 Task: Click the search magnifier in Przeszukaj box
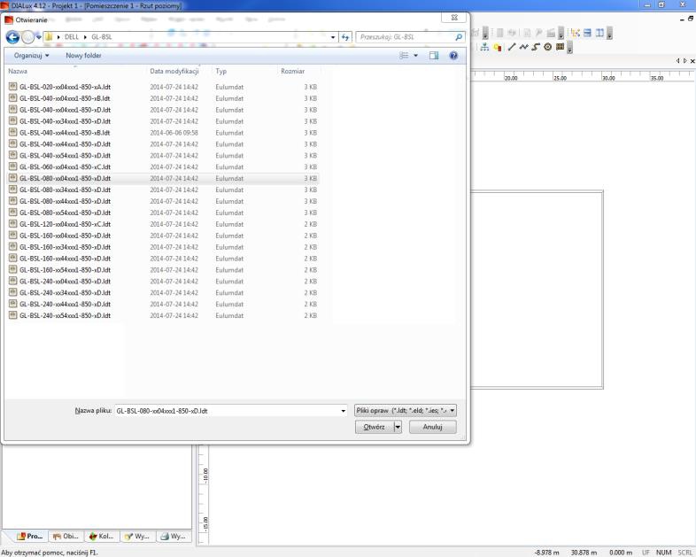[459, 37]
